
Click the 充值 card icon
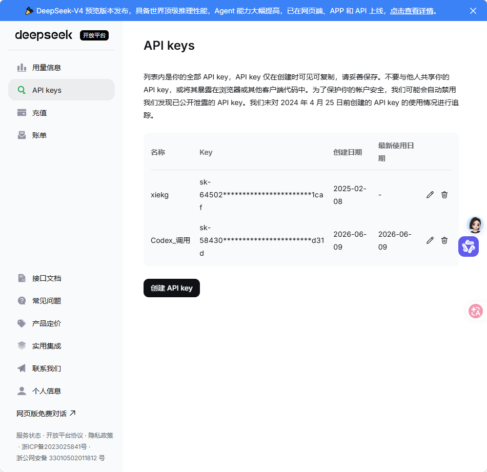[22, 112]
